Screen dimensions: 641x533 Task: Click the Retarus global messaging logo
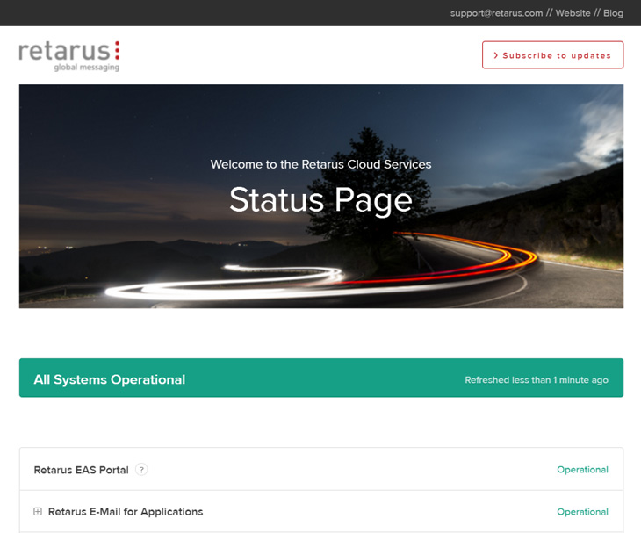coord(69,56)
